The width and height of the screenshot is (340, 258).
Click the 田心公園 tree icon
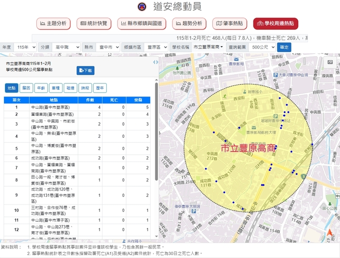click(330, 204)
